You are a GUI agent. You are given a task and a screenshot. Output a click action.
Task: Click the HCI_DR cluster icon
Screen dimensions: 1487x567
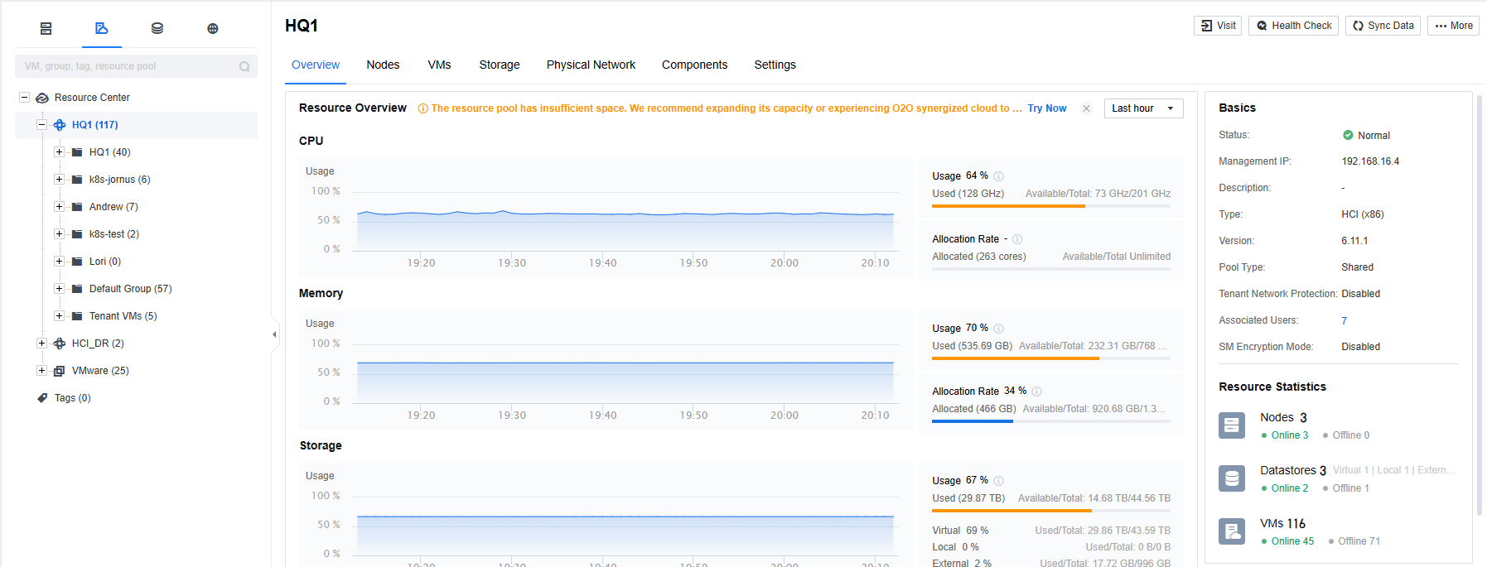[x=60, y=344]
